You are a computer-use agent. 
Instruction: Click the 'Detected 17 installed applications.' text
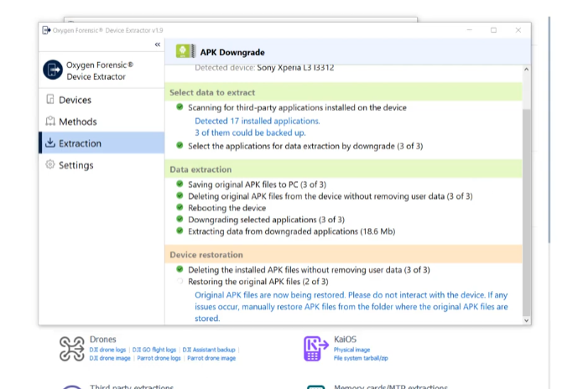click(x=258, y=121)
